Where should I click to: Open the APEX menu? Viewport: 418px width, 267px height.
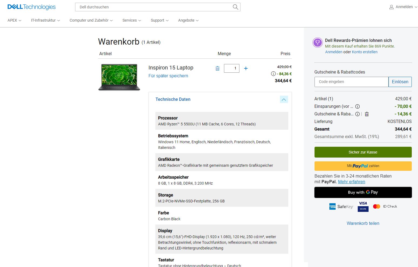14,20
